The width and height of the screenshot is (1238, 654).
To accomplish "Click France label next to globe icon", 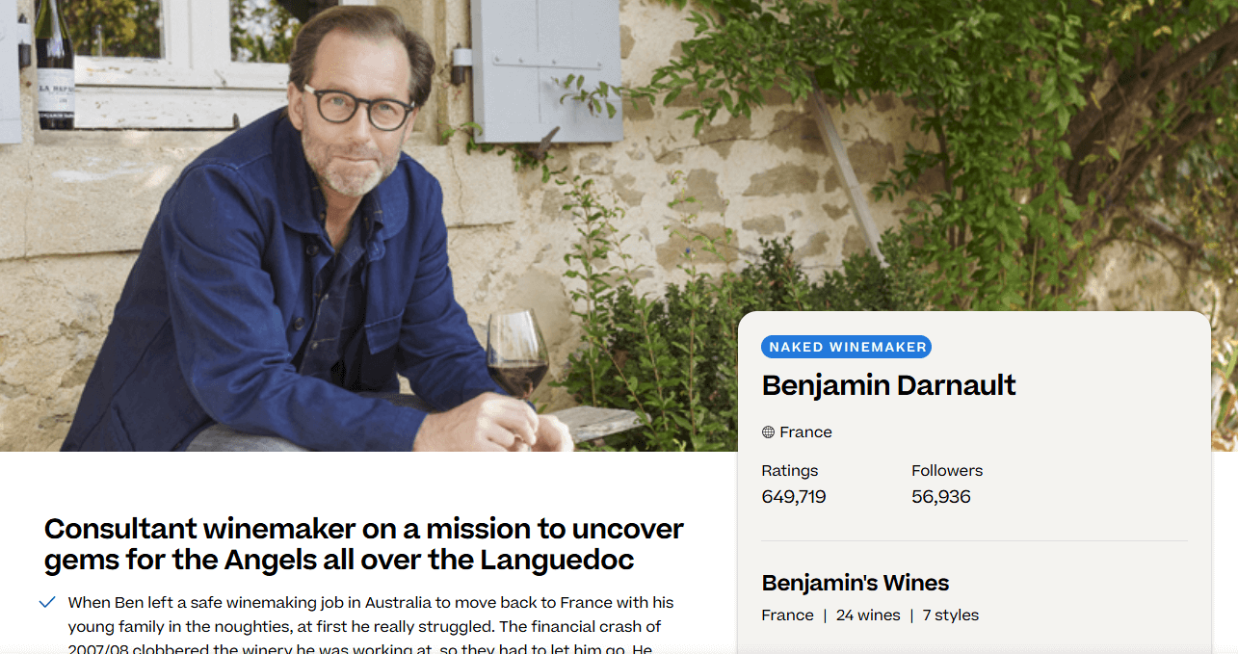I will click(805, 432).
